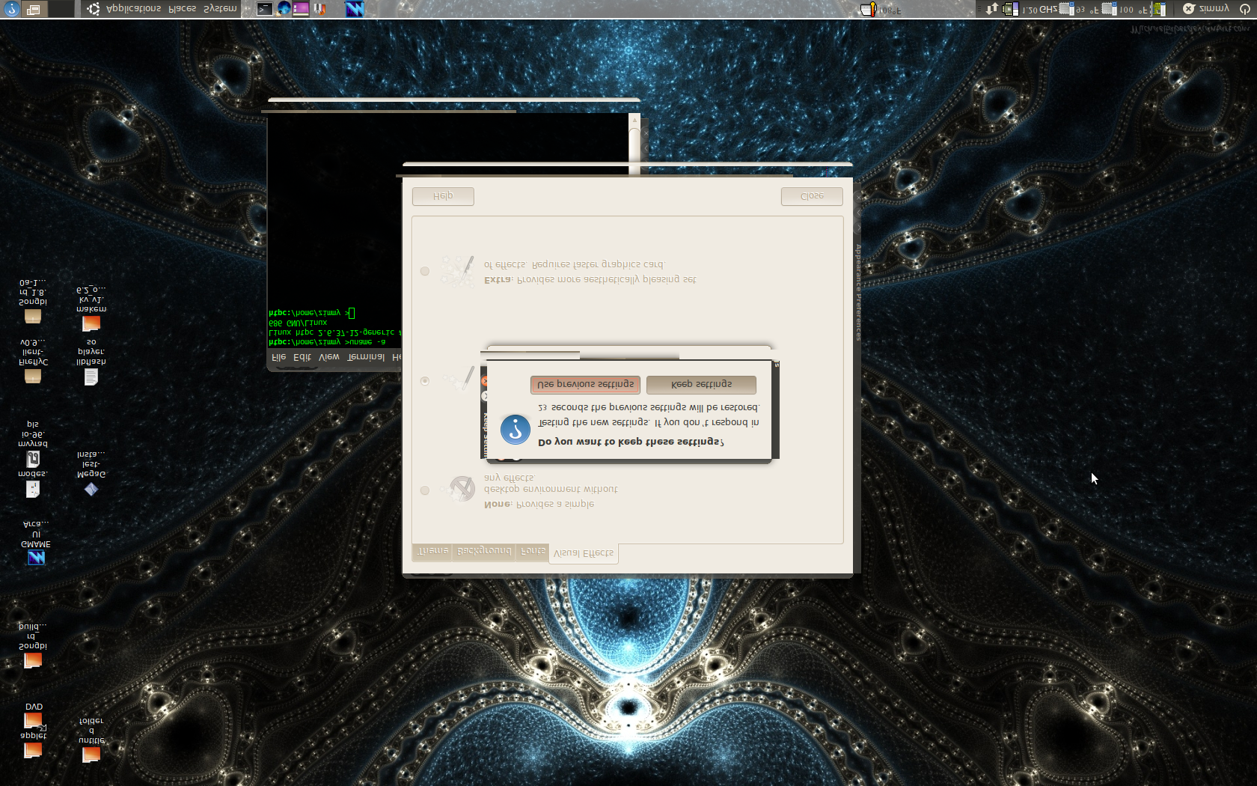This screenshot has height=786, width=1257.
Task: Click the Close button of Appearance Preferences
Action: click(812, 196)
